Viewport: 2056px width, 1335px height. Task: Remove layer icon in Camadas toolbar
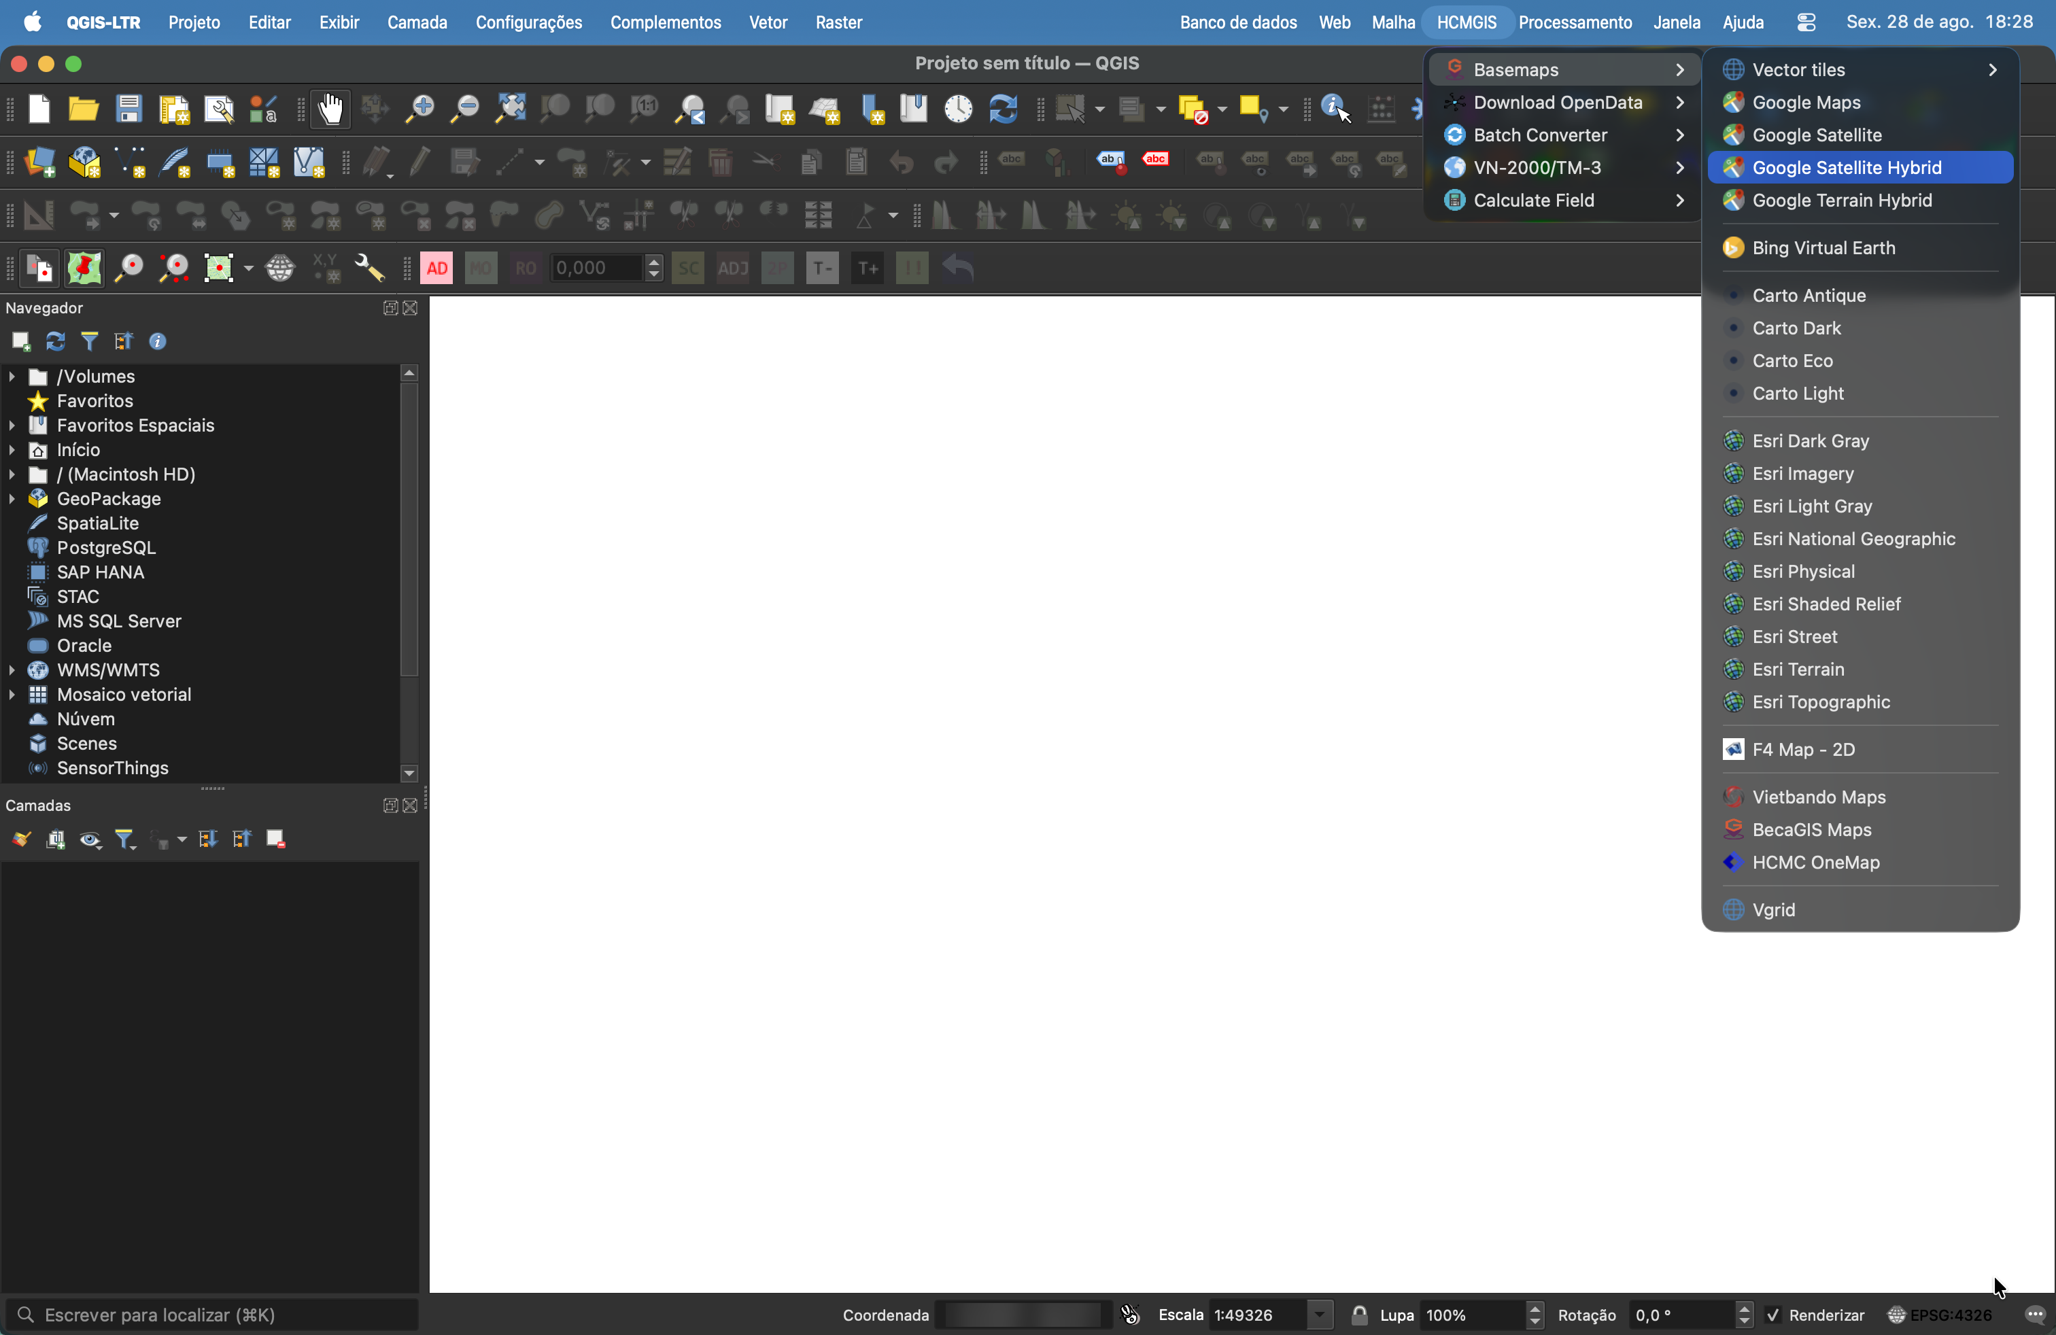pos(275,839)
